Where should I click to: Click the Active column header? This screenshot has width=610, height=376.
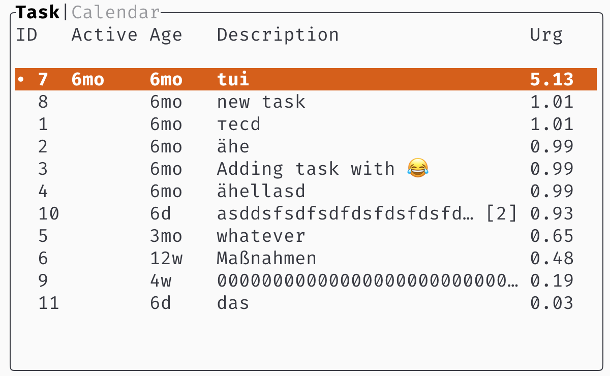click(x=104, y=35)
